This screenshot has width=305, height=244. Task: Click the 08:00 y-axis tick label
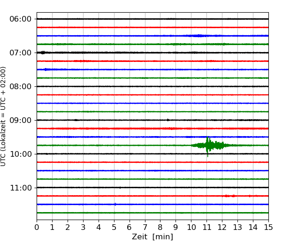[x=21, y=87]
